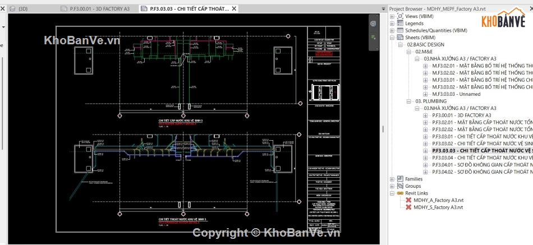Select highlighted sheet P.F3.03.03 in browser

coord(482,151)
